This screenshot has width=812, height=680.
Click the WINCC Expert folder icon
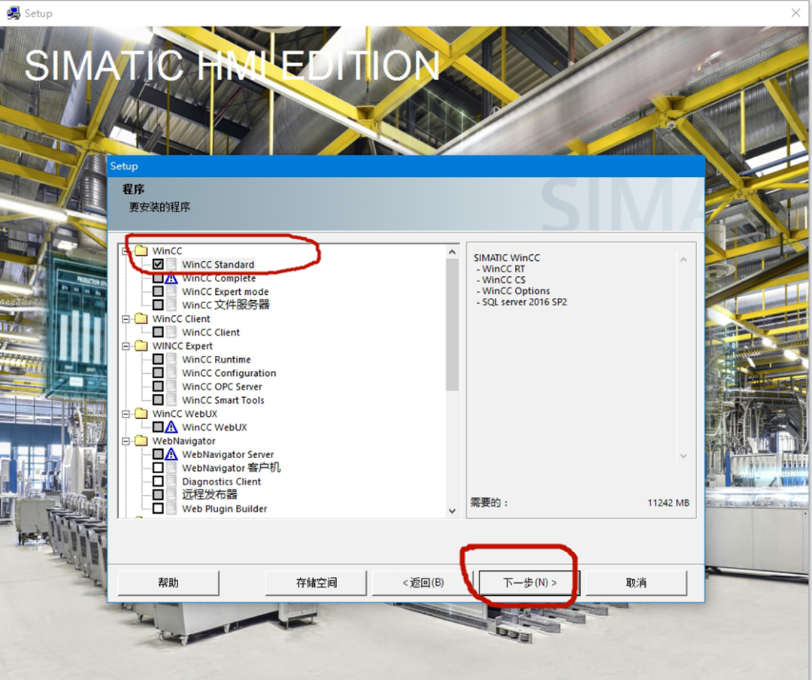(x=141, y=346)
